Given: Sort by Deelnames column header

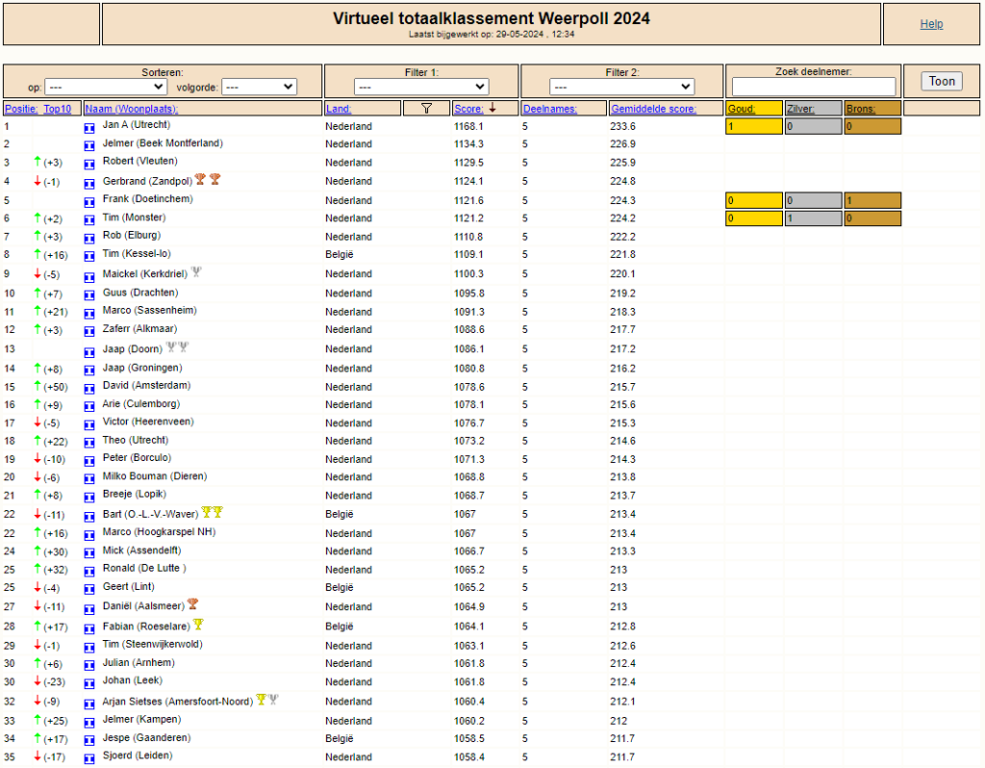Looking at the screenshot, I should pos(549,109).
